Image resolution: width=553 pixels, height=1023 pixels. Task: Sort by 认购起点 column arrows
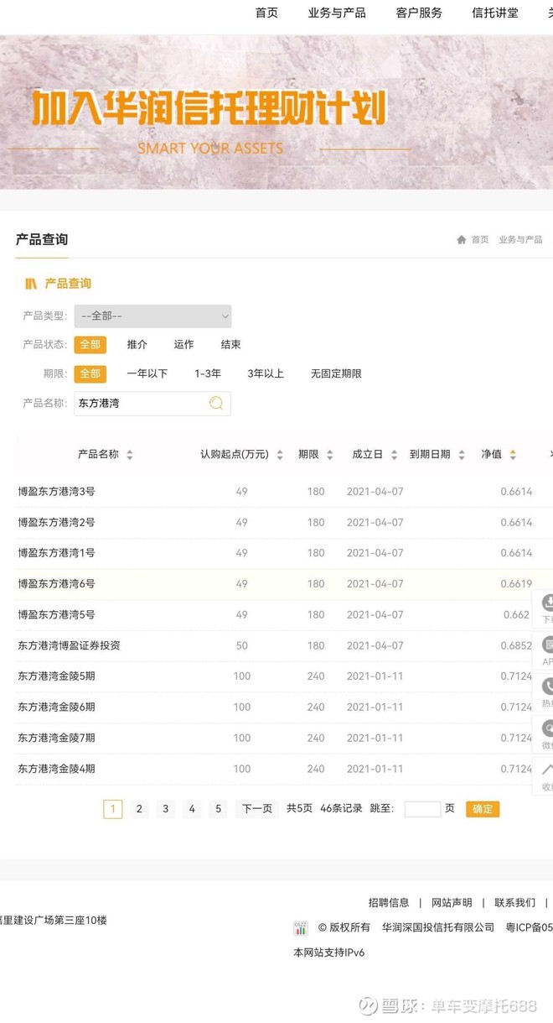280,455
